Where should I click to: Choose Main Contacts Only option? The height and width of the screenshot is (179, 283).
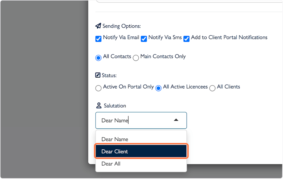coord(136,58)
